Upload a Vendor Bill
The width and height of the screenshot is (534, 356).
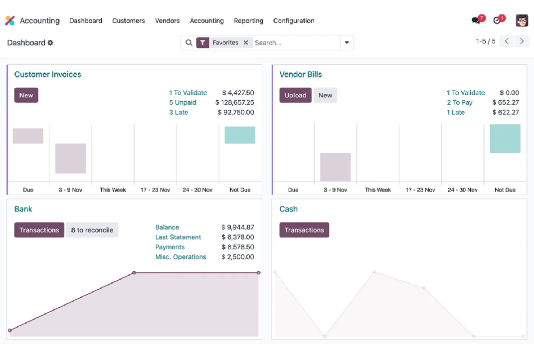click(295, 95)
